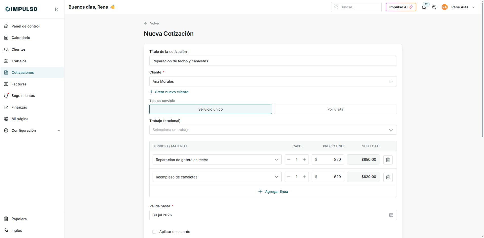Click the Título de la cotización field
The width and height of the screenshot is (484, 238).
click(273, 61)
